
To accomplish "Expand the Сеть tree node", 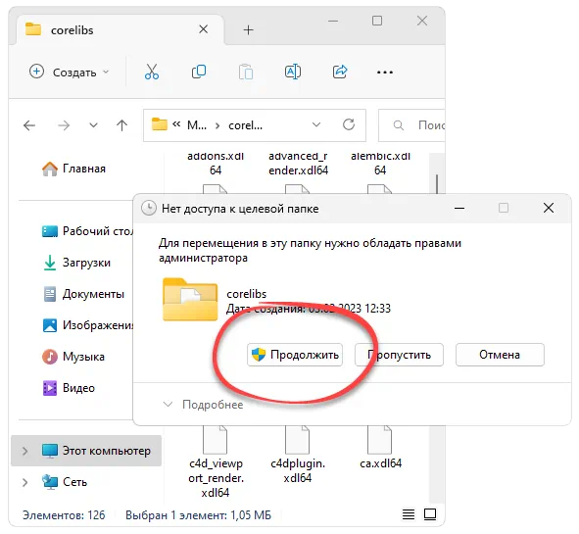I will point(24,482).
